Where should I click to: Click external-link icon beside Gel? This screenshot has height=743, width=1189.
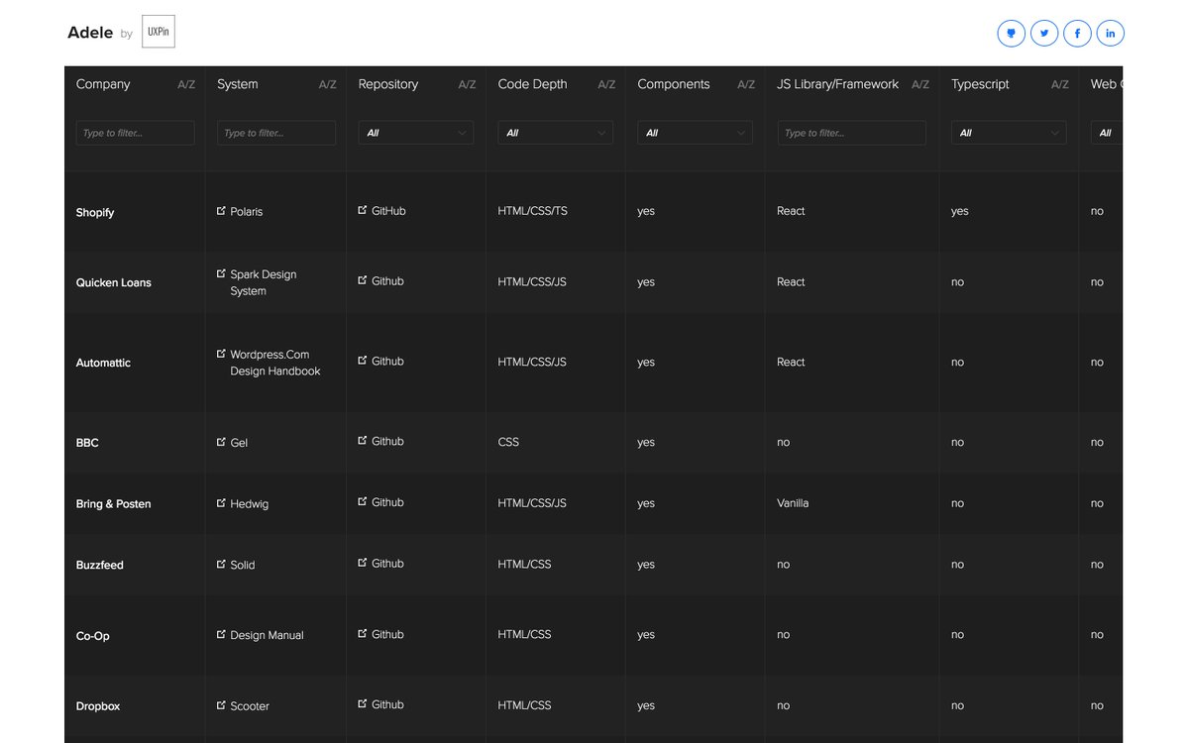pos(221,442)
